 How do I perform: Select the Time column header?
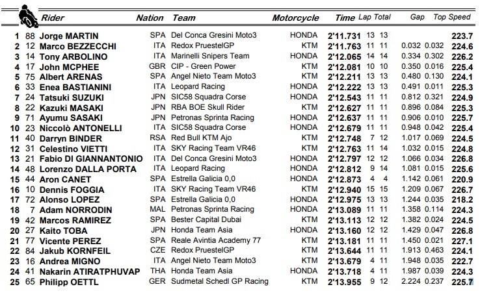(x=345, y=18)
